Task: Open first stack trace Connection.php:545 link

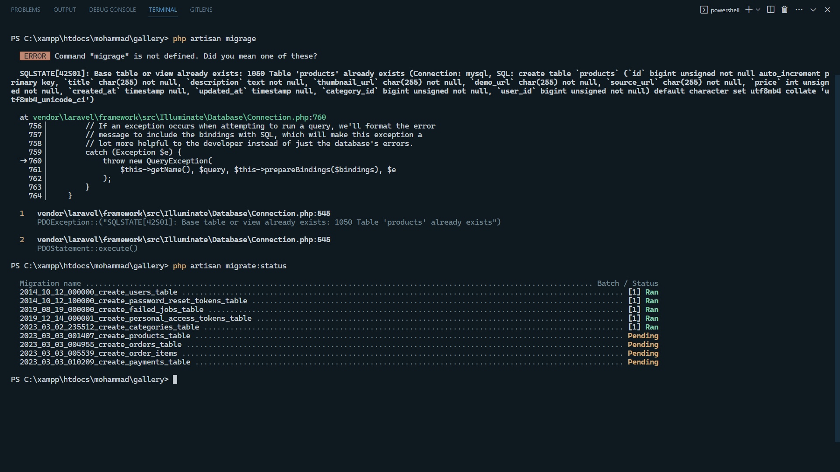Action: (x=184, y=213)
